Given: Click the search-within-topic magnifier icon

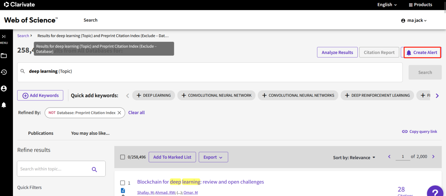Looking at the screenshot, I should click(94, 169).
